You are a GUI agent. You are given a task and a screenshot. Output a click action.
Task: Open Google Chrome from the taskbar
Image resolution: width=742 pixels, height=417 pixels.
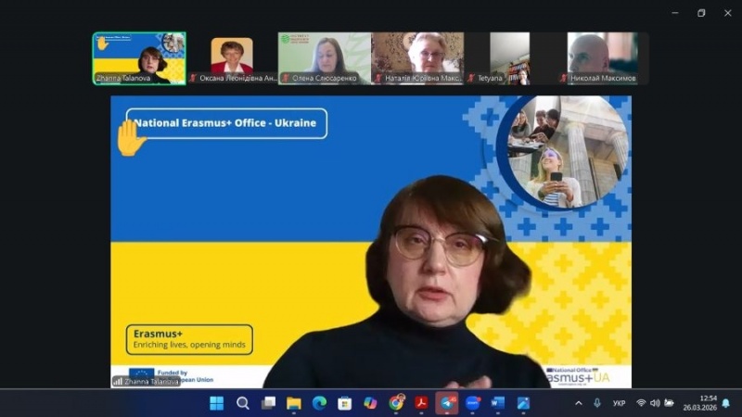396,403
